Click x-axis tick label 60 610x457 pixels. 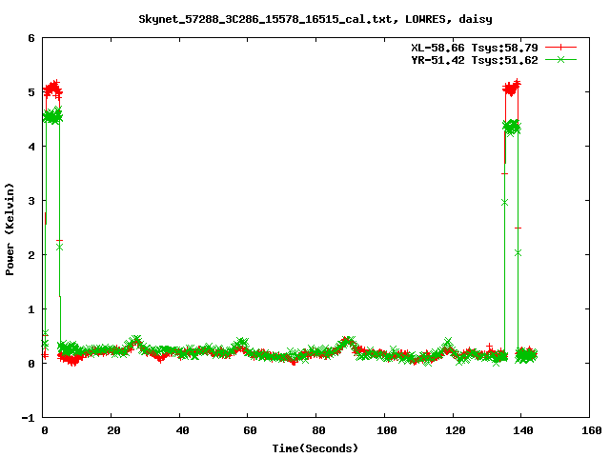(250, 430)
